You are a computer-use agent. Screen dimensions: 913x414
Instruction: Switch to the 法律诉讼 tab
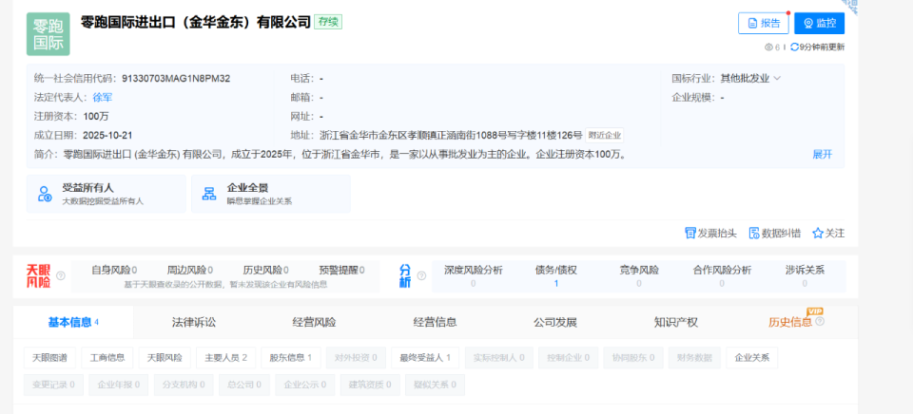click(193, 322)
